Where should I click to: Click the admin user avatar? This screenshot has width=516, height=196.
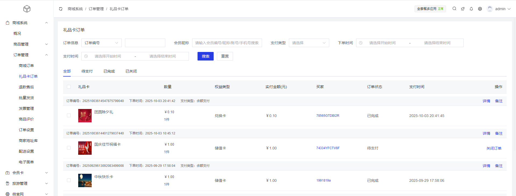point(490,9)
